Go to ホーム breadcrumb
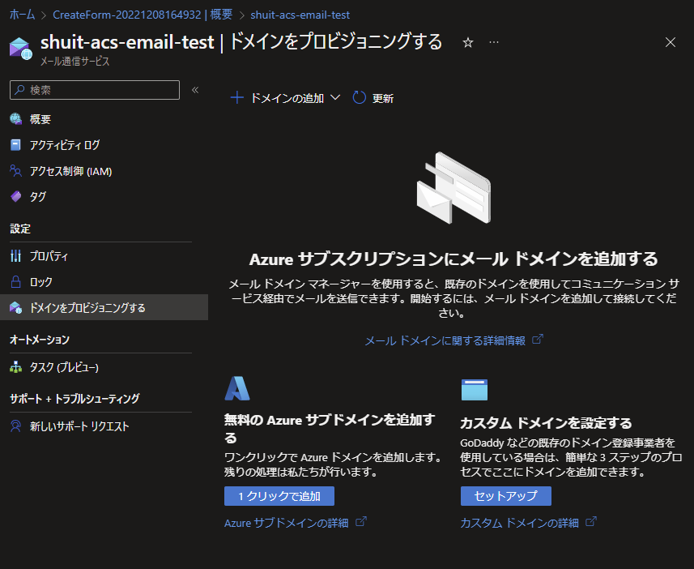 (22, 15)
